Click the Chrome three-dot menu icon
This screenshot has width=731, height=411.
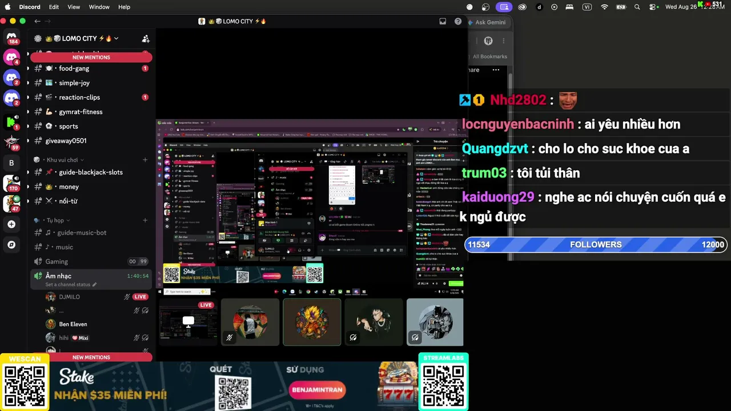(x=503, y=41)
